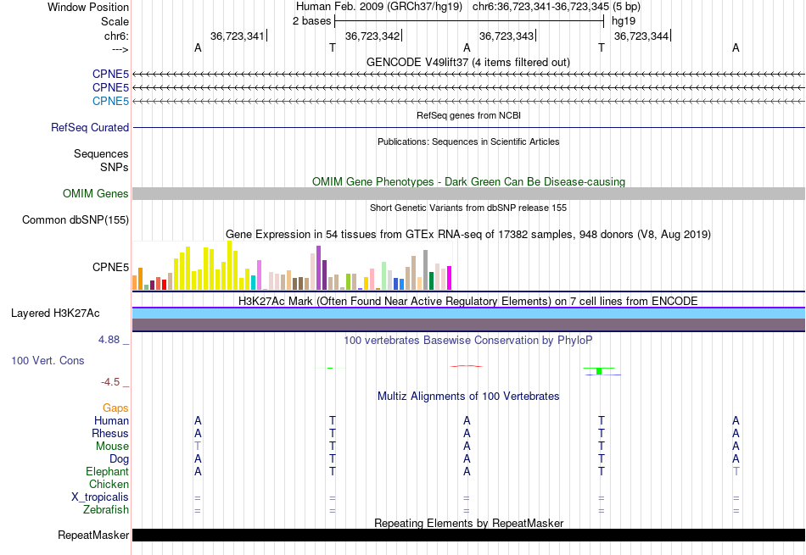Image resolution: width=806 pixels, height=555 pixels.
Task: Click the Window Position label
Action: [x=88, y=7]
